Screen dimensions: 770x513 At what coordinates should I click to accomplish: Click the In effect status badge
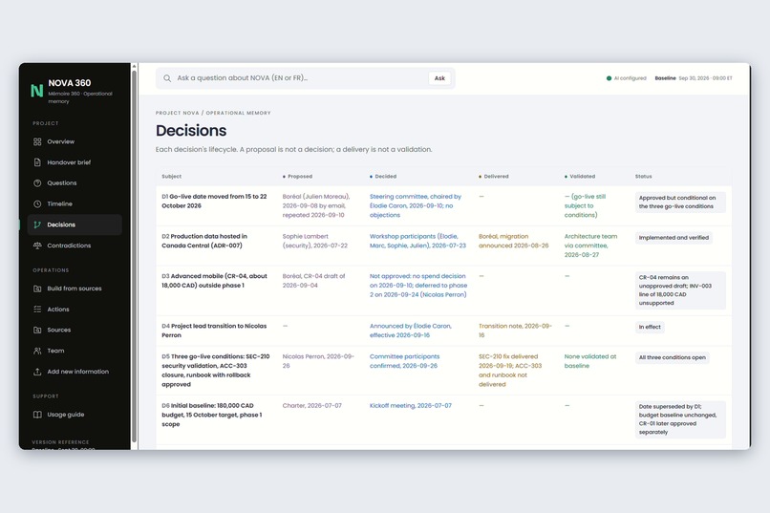pos(650,327)
